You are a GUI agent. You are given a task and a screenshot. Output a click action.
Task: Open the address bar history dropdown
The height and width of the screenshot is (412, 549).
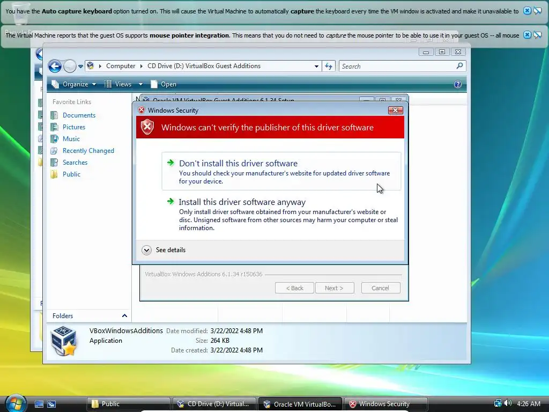[x=316, y=66]
